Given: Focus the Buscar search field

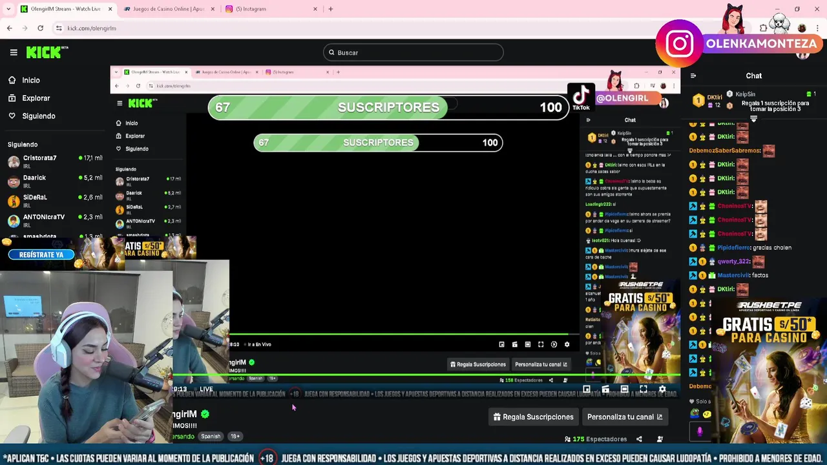Looking at the screenshot, I should tap(413, 52).
